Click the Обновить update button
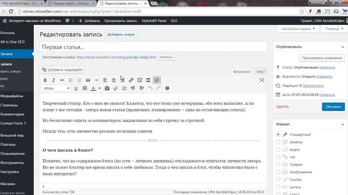Image resolution: width=348 pixels, height=195 pixels. point(333,107)
